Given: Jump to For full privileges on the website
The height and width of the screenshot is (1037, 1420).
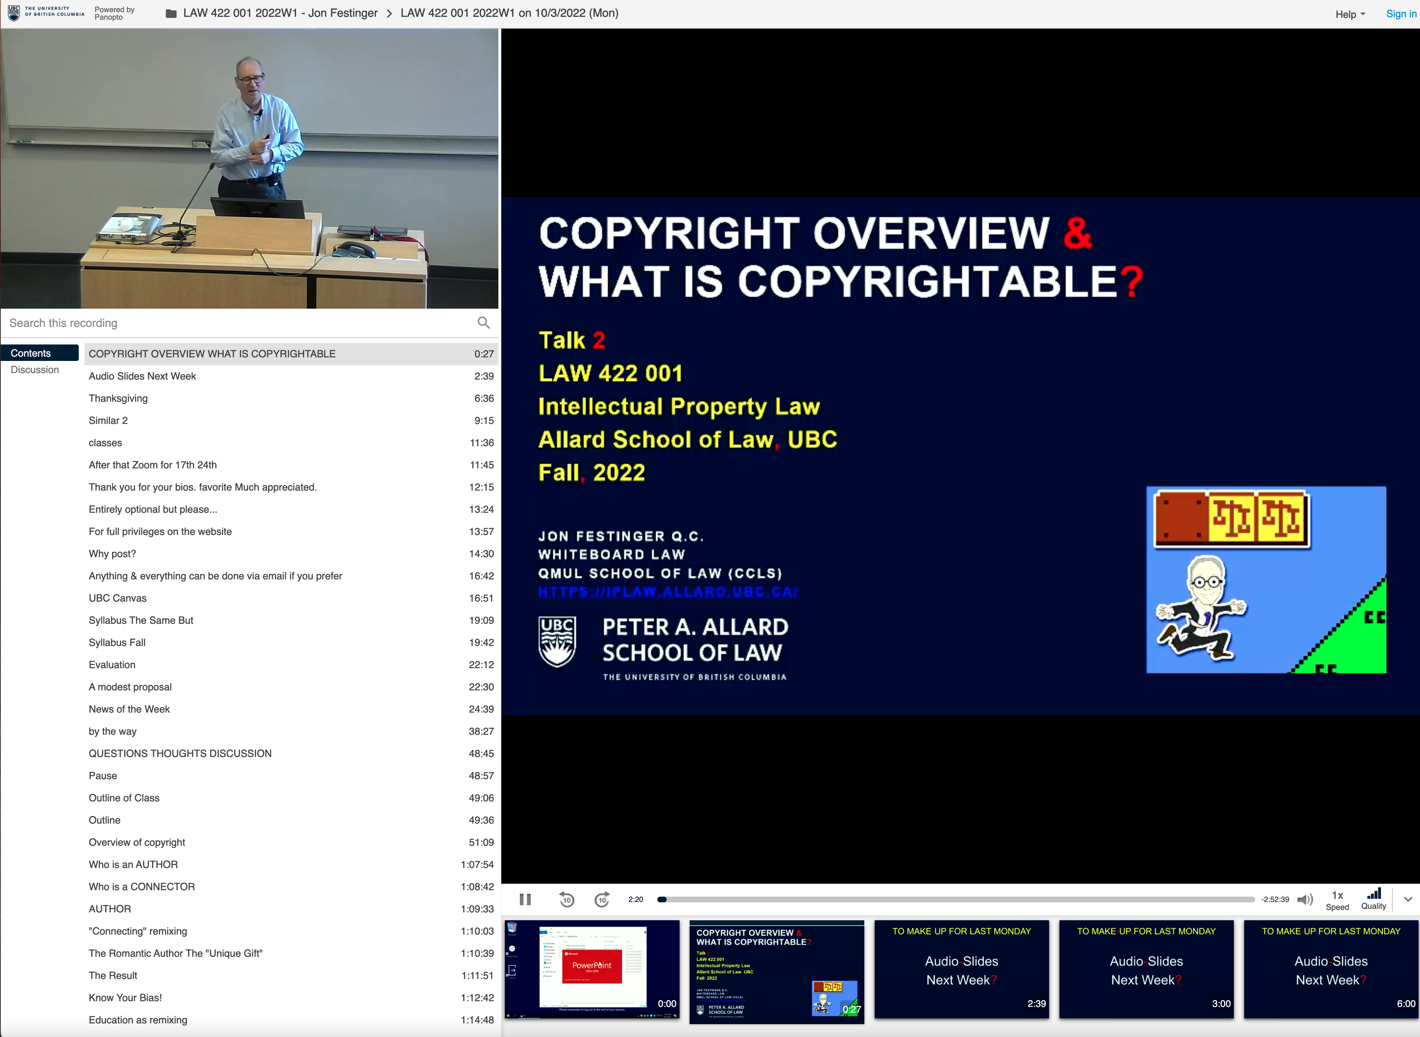Looking at the screenshot, I should point(291,532).
